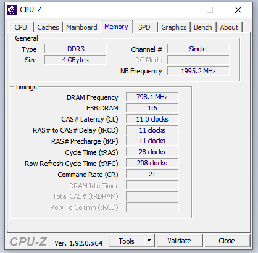
Task: Click the Close button at bottom
Action: point(227,241)
